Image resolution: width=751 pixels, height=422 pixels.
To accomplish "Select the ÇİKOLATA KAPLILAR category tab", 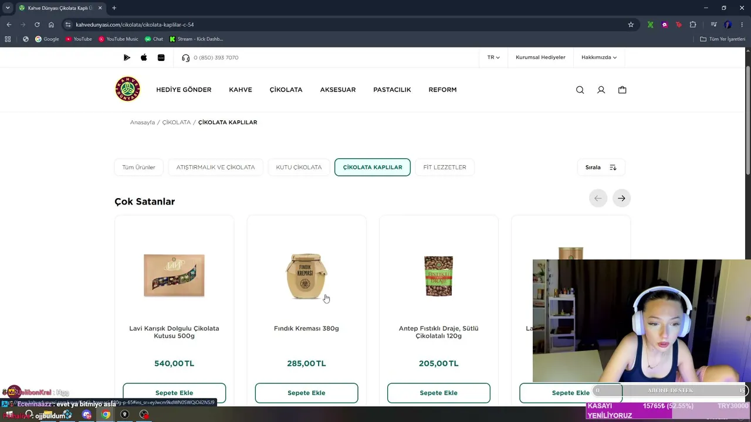I will pos(373,167).
